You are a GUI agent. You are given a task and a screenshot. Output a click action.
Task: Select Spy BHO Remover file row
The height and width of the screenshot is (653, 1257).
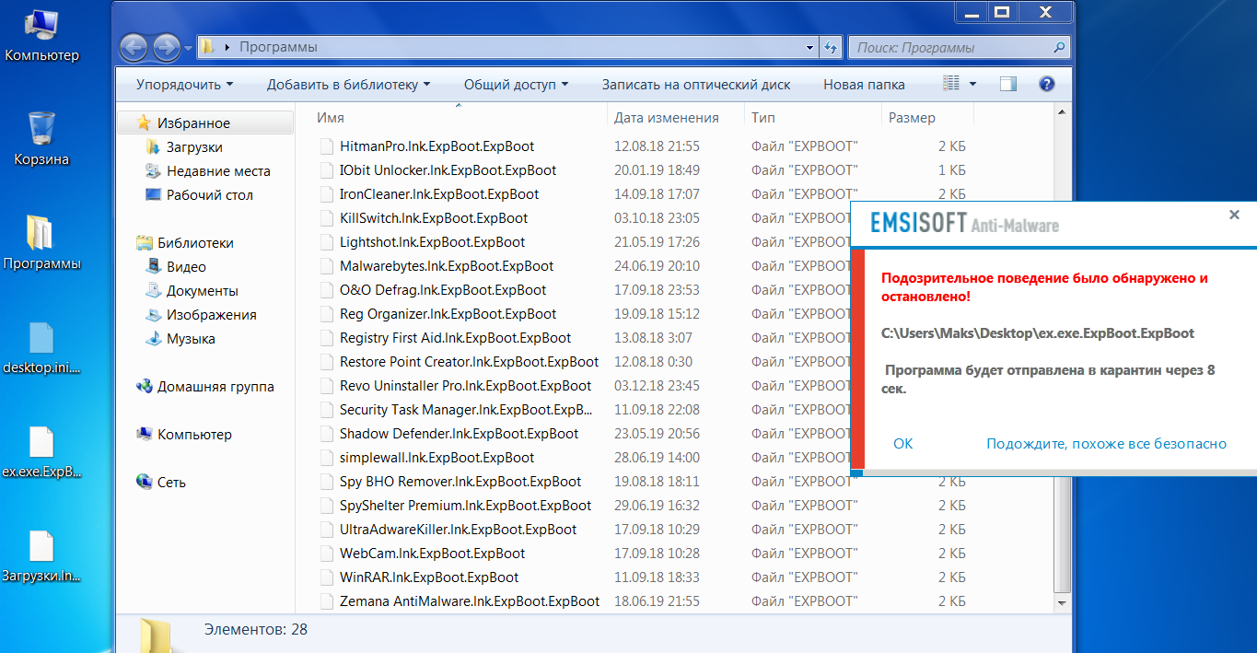[645, 482]
